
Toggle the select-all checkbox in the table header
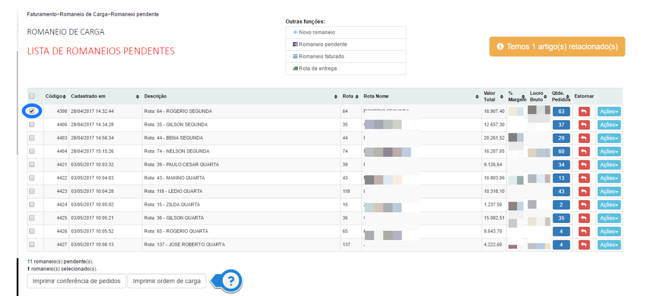click(x=32, y=96)
